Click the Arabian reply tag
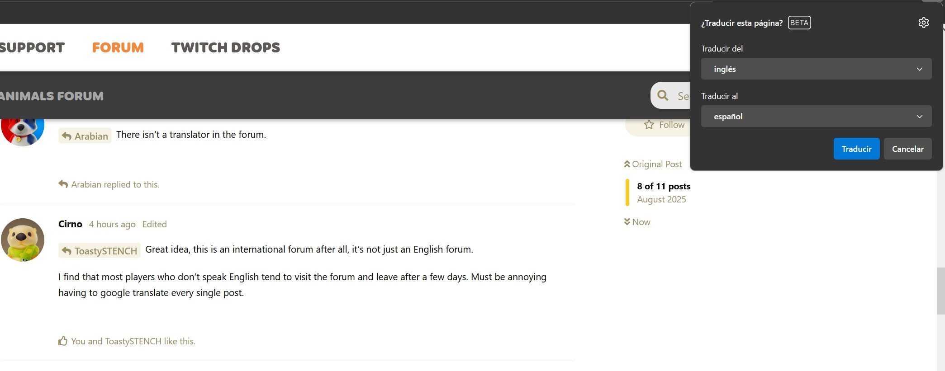The height and width of the screenshot is (371, 945). (x=85, y=136)
